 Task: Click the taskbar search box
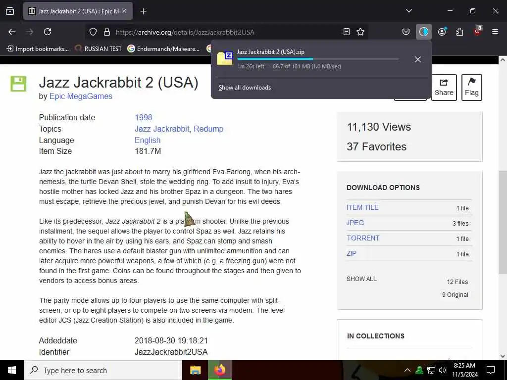pyautogui.click(x=103, y=370)
